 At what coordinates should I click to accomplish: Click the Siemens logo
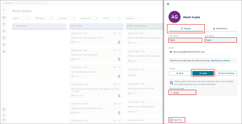[x=8, y=3]
